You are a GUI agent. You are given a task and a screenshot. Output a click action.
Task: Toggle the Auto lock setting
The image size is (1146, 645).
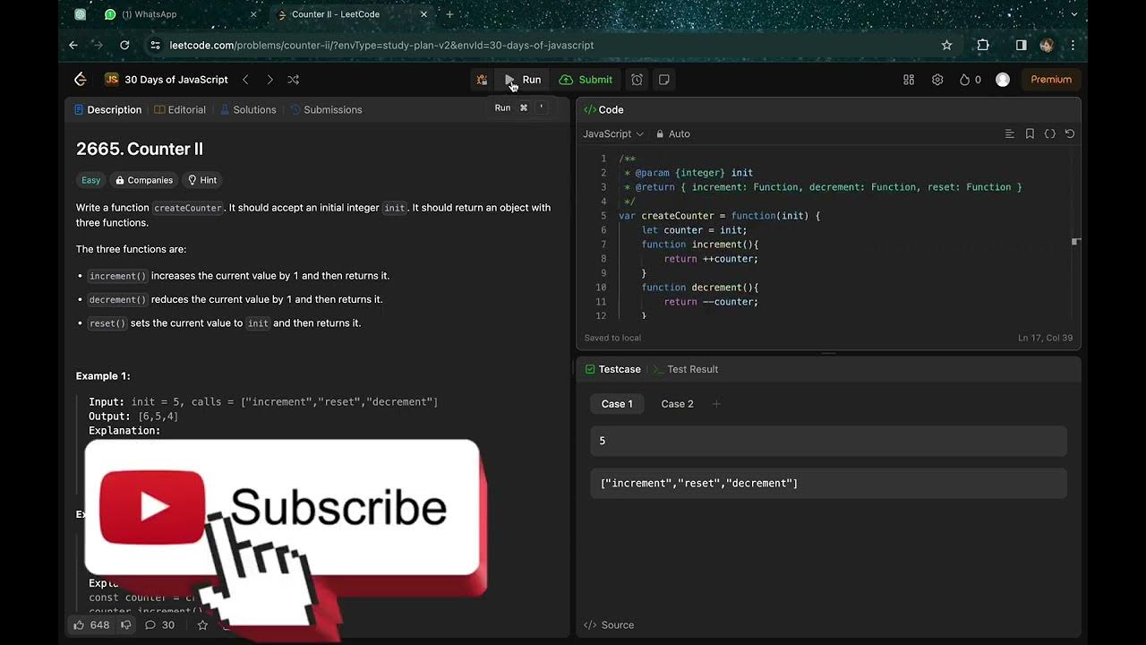coord(673,133)
